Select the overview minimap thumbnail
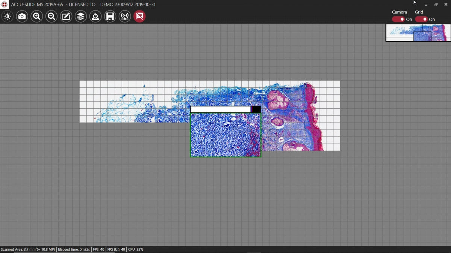Viewport: 451px width, 253px height. coord(418,32)
